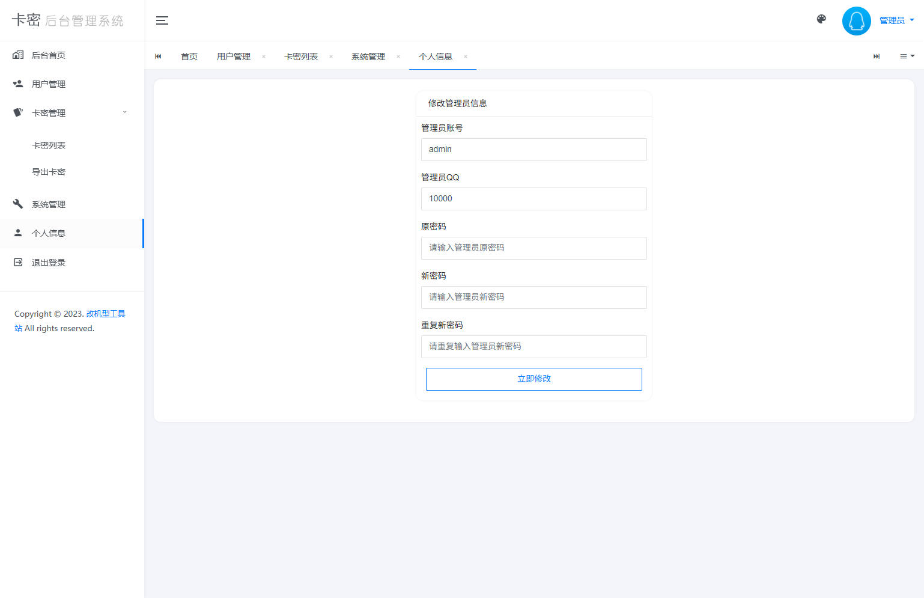Submit with the 立即修改 button
Screen dimensions: 924x598
[x=534, y=379]
